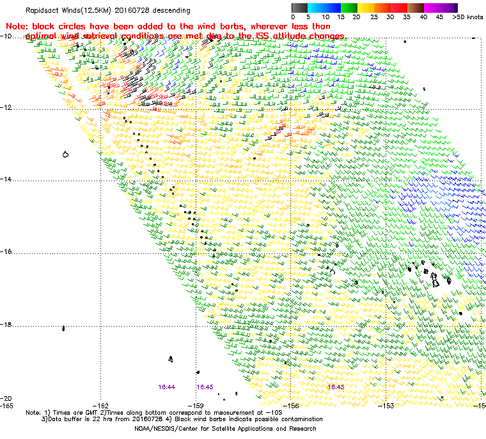This screenshot has width=486, height=439.
Task: Click the magenta 40-45 knots legend swatch
Action: click(432, 8)
